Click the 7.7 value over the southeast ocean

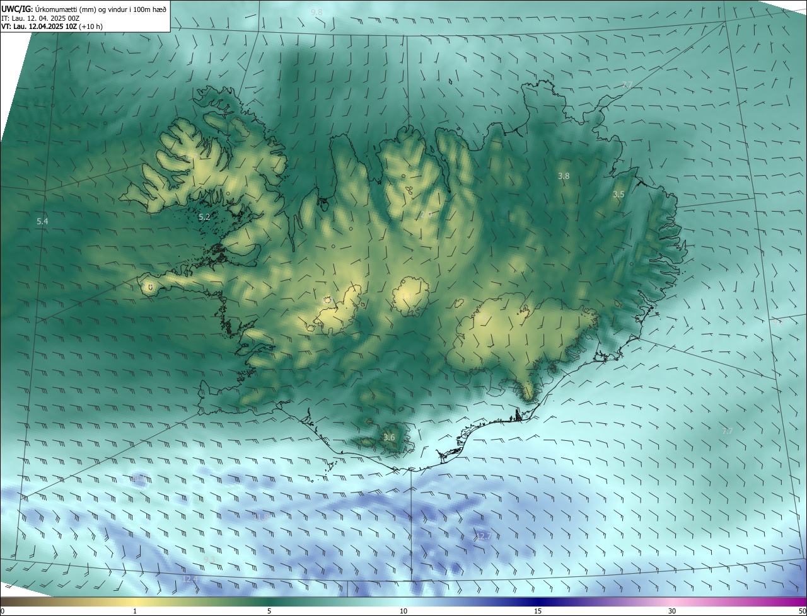coord(727,431)
